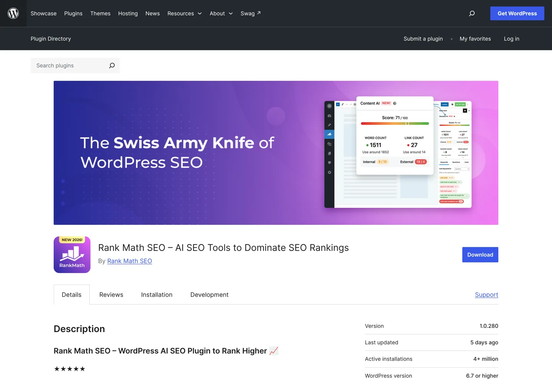Open the Support link
This screenshot has width=552, height=383.
click(x=486, y=295)
